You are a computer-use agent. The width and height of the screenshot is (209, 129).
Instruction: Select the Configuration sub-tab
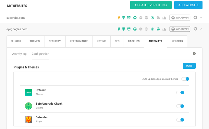click(x=41, y=54)
